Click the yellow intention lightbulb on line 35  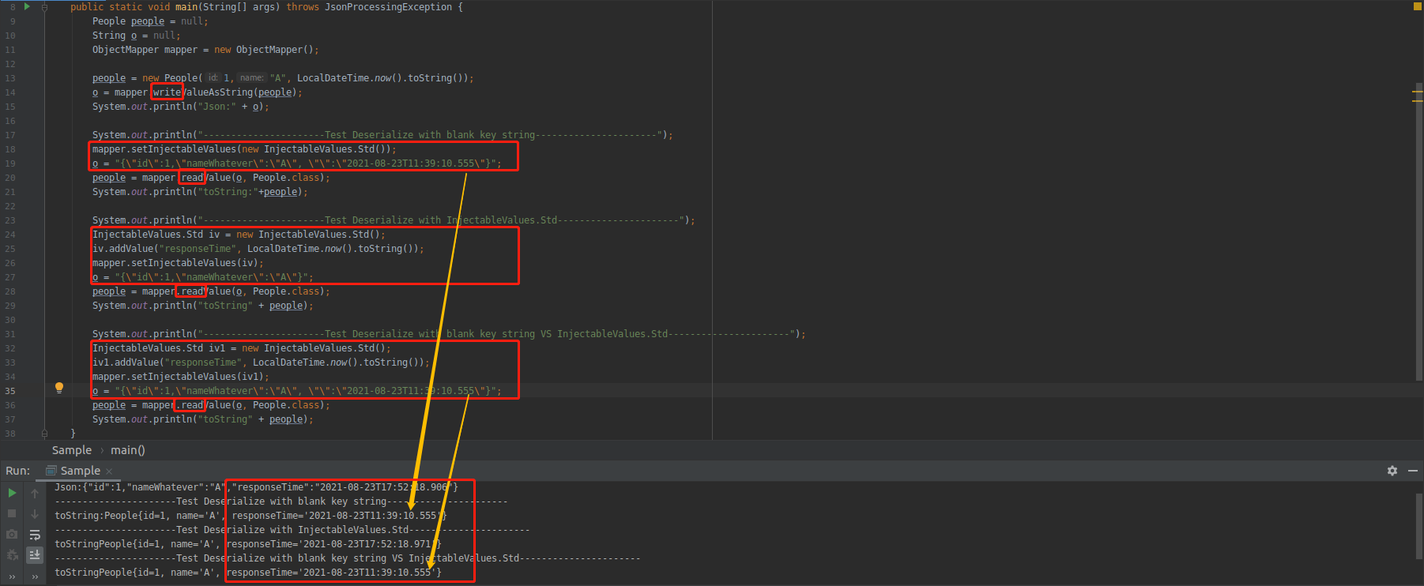click(58, 388)
